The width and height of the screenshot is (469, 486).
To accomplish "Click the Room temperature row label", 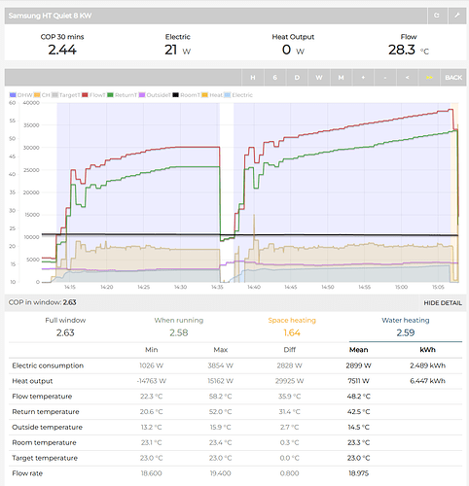I will (x=44, y=442).
